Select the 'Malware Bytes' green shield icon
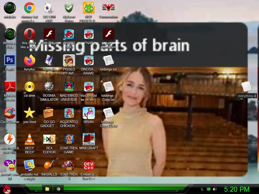Screen dimensions: 259x194 pos(69,8)
